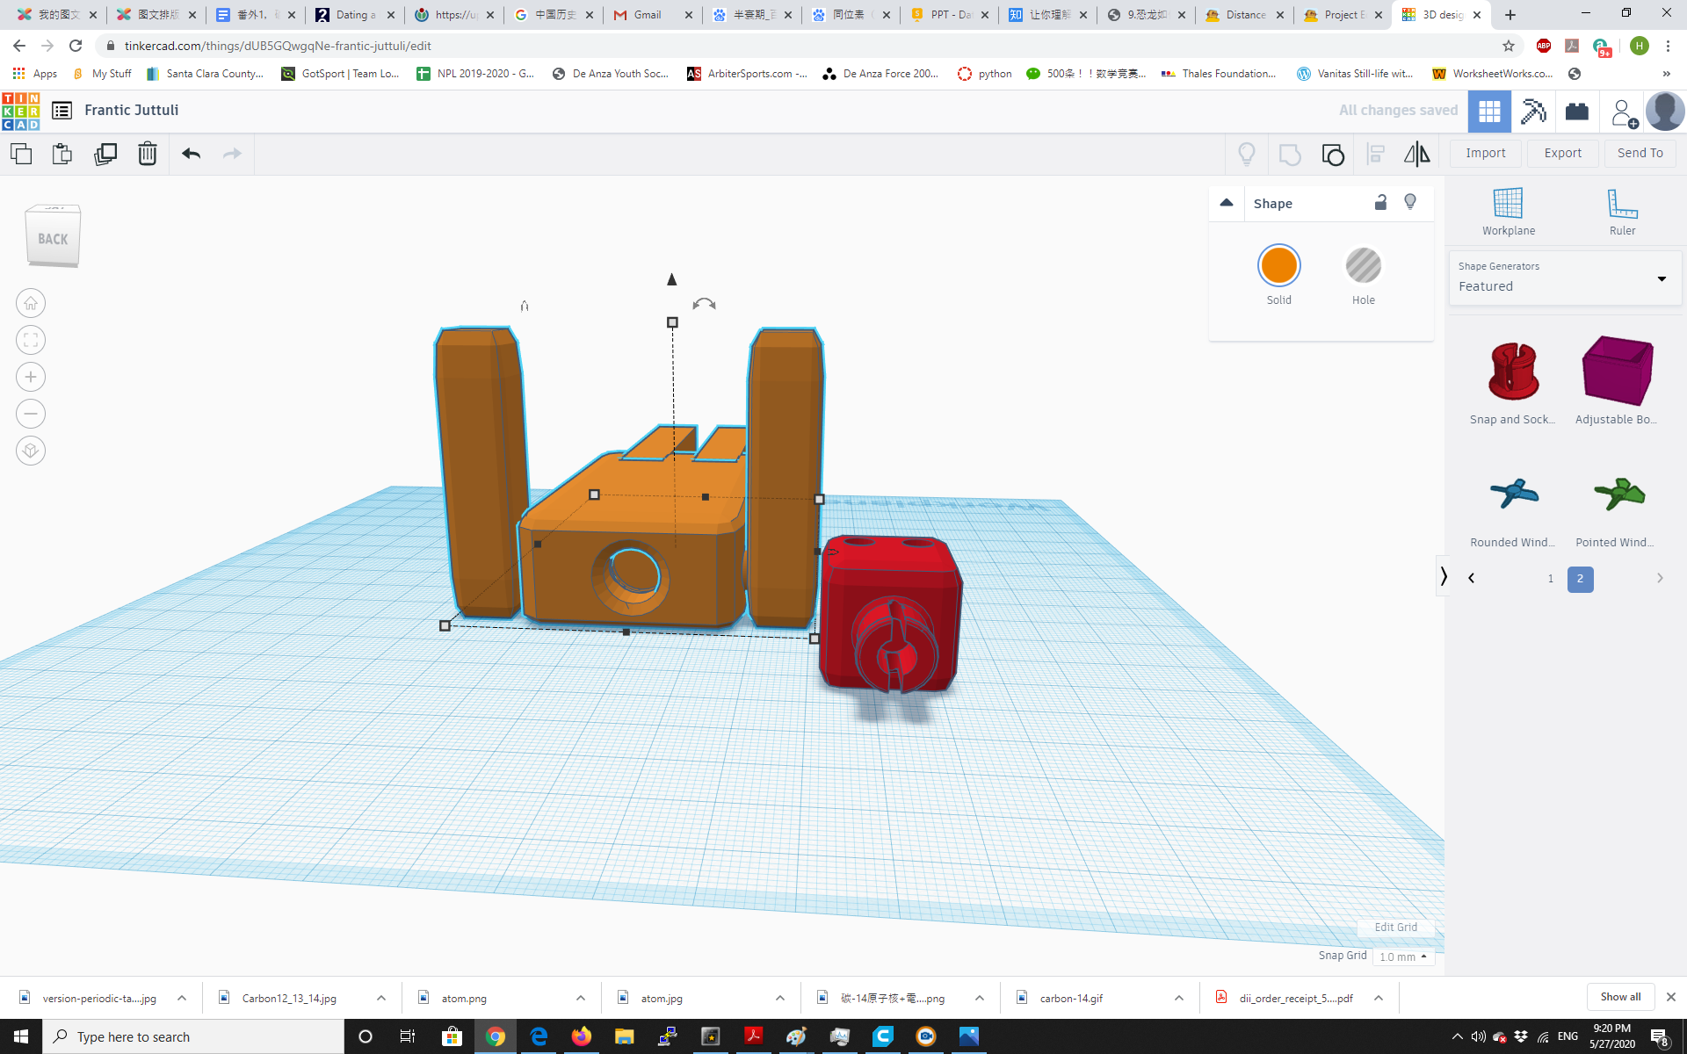
Task: Click the Export button
Action: pos(1563,154)
